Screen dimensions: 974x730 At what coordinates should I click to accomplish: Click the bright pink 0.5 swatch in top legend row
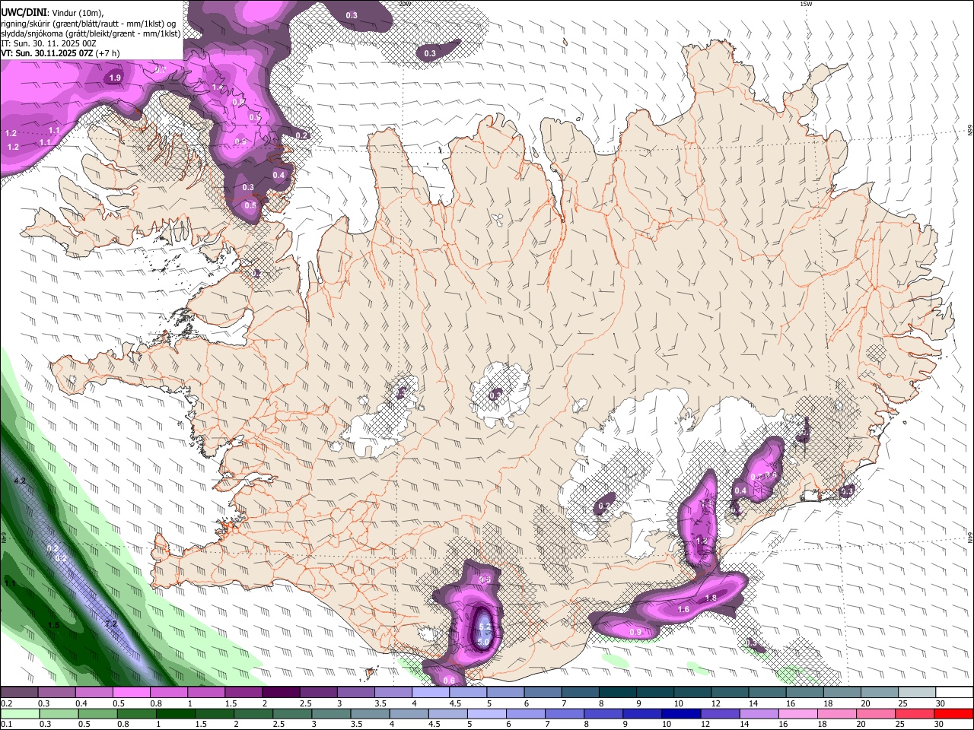click(x=131, y=693)
